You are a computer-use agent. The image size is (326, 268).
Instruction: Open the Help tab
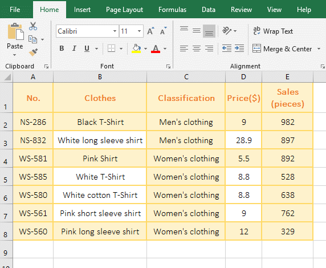(x=304, y=10)
